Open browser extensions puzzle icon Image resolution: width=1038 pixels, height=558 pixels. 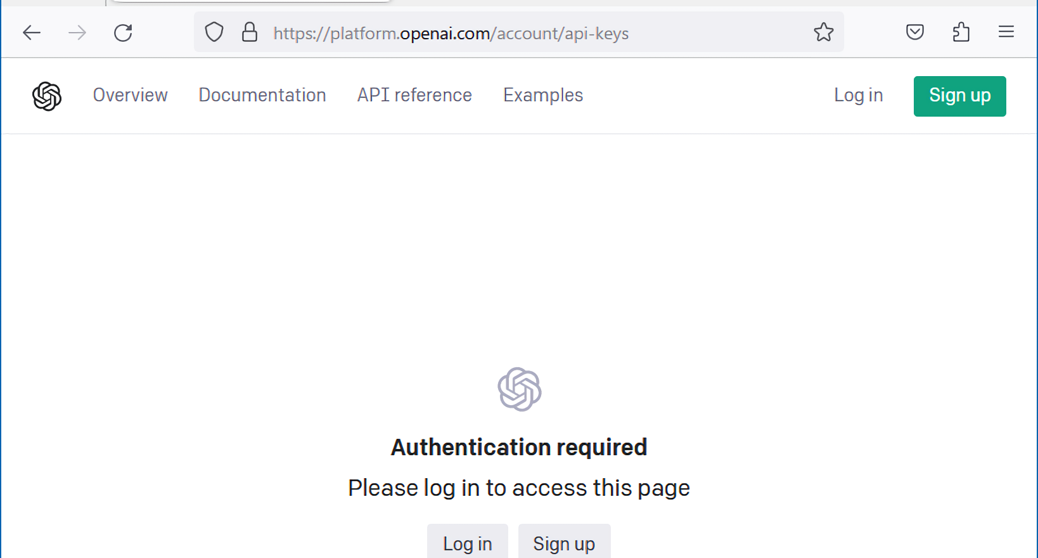point(961,32)
